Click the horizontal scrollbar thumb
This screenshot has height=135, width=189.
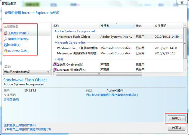tap(99, 74)
